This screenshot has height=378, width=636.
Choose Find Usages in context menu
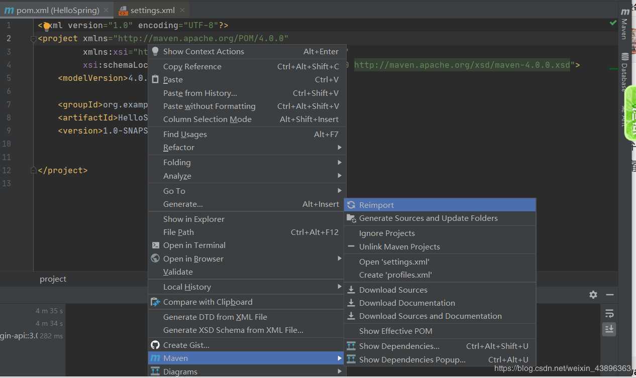pyautogui.click(x=246, y=134)
